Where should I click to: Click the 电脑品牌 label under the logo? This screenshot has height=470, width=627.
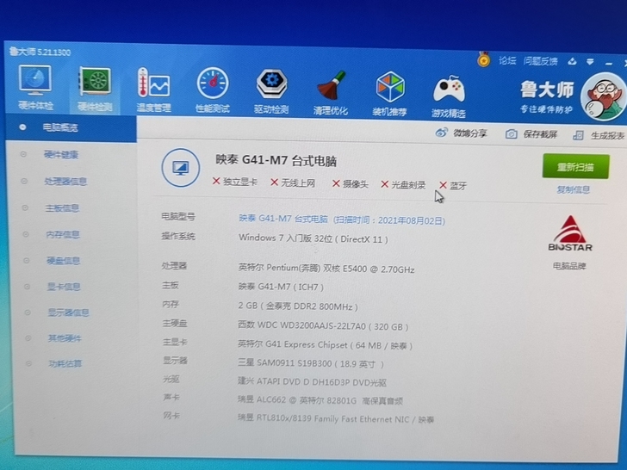(x=569, y=266)
